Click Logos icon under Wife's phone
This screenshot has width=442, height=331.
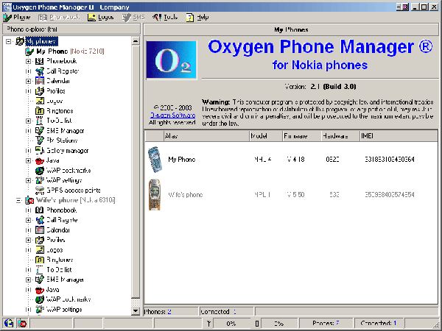tap(40, 250)
